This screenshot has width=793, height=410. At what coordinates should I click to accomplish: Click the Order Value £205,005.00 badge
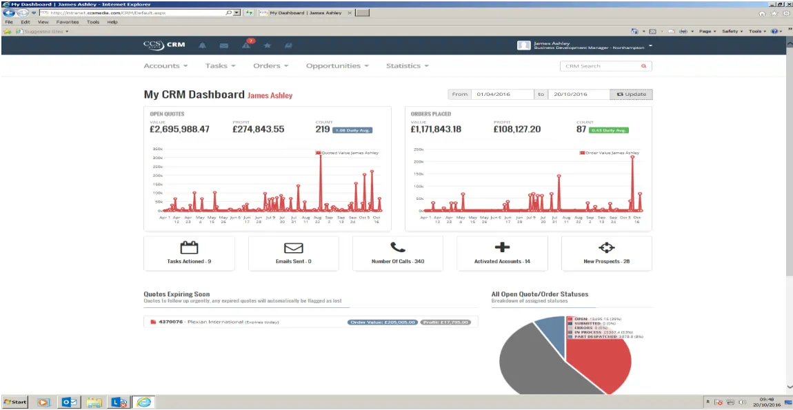[x=382, y=322]
